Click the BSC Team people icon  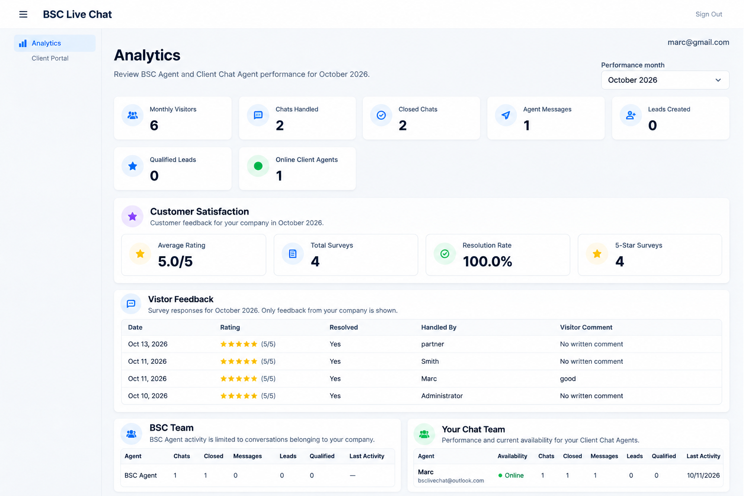tap(131, 434)
